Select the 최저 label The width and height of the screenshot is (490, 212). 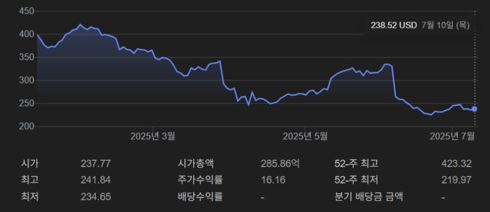tap(30, 197)
